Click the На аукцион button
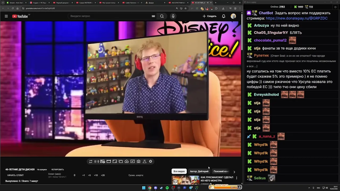 42,170
